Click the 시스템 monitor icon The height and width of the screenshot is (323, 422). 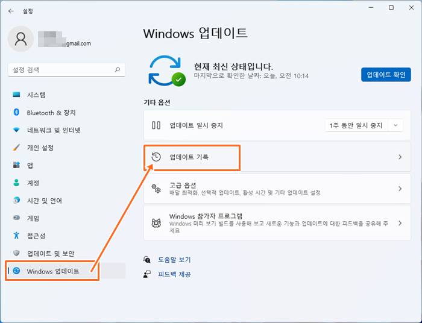pyautogui.click(x=16, y=95)
